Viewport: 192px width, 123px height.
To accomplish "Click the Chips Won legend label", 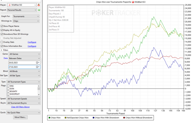I will [56, 118].
